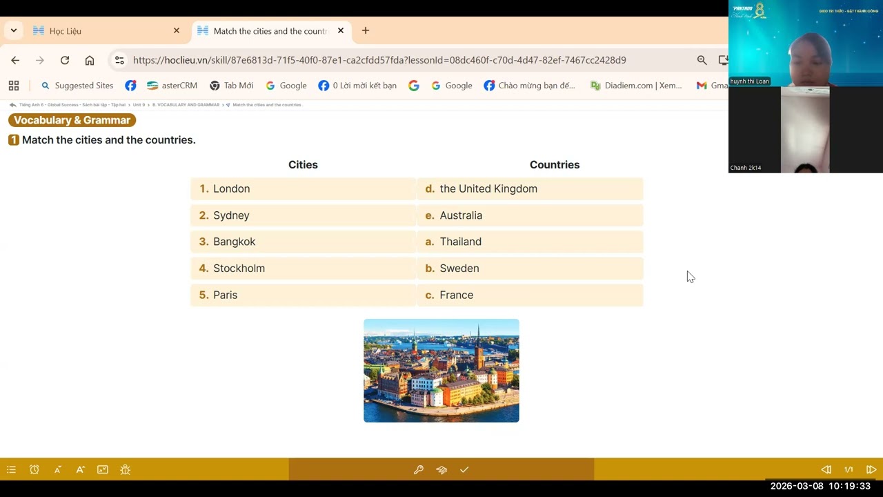Click huynh thi Loan video tile

pyautogui.click(x=806, y=43)
